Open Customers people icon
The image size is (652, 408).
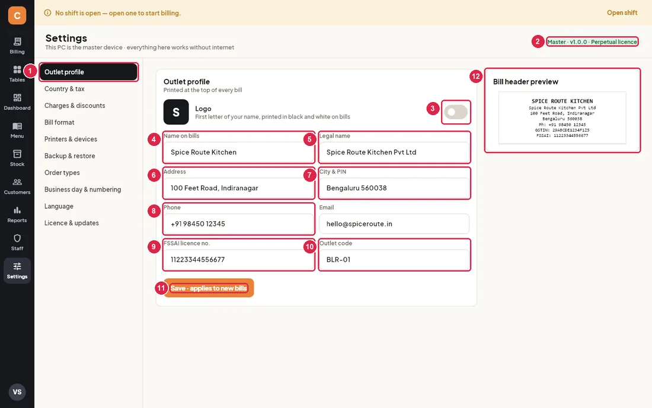pos(17,182)
